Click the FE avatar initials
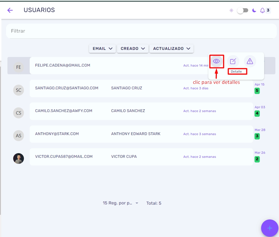The width and height of the screenshot is (279, 237). tap(18, 67)
